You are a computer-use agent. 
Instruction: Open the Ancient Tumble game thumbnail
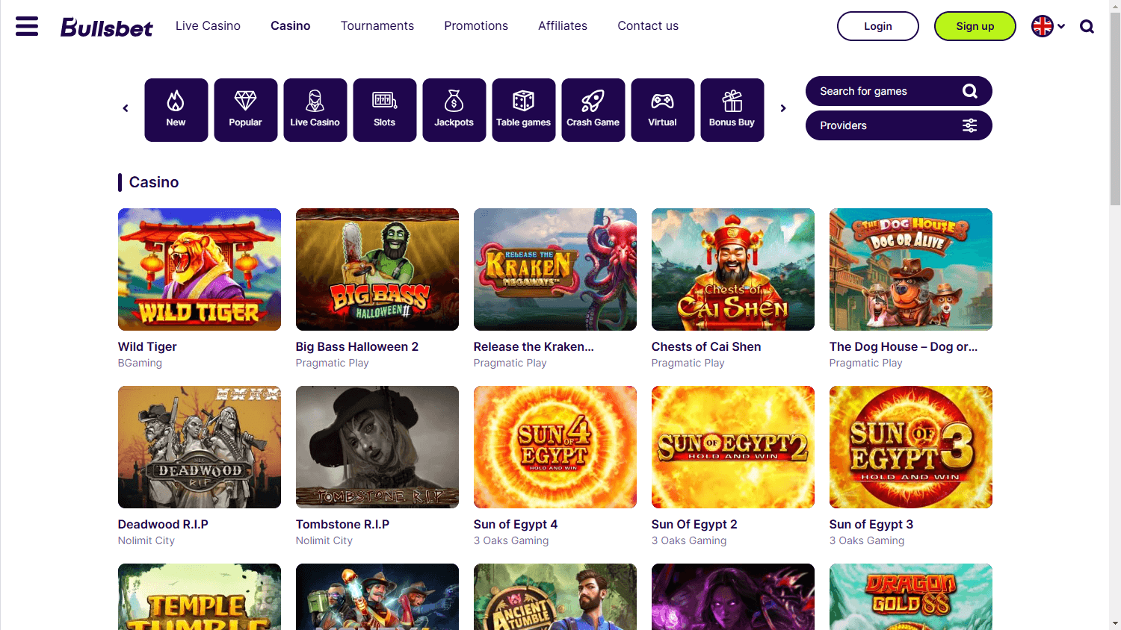point(555,596)
